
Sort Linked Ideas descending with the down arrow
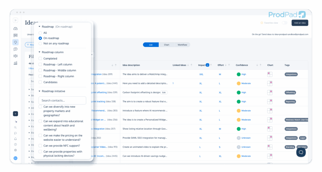[188, 65]
